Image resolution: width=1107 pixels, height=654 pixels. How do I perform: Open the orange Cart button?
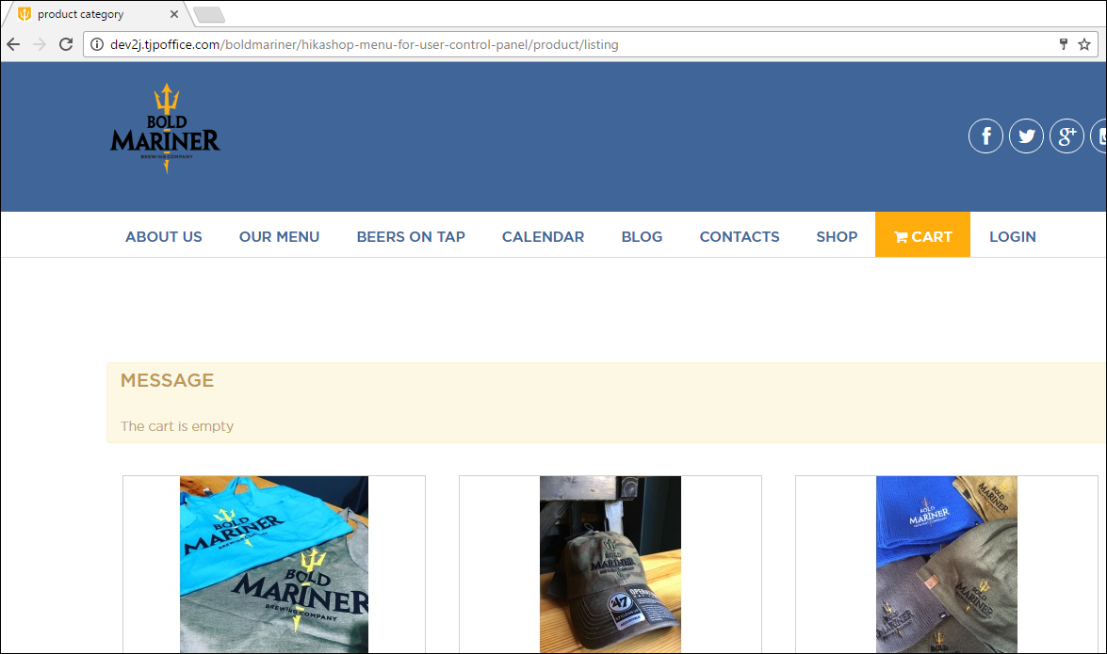tap(922, 234)
